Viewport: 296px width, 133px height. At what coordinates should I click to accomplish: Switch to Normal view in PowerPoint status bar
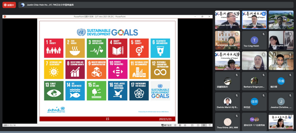[192, 125]
